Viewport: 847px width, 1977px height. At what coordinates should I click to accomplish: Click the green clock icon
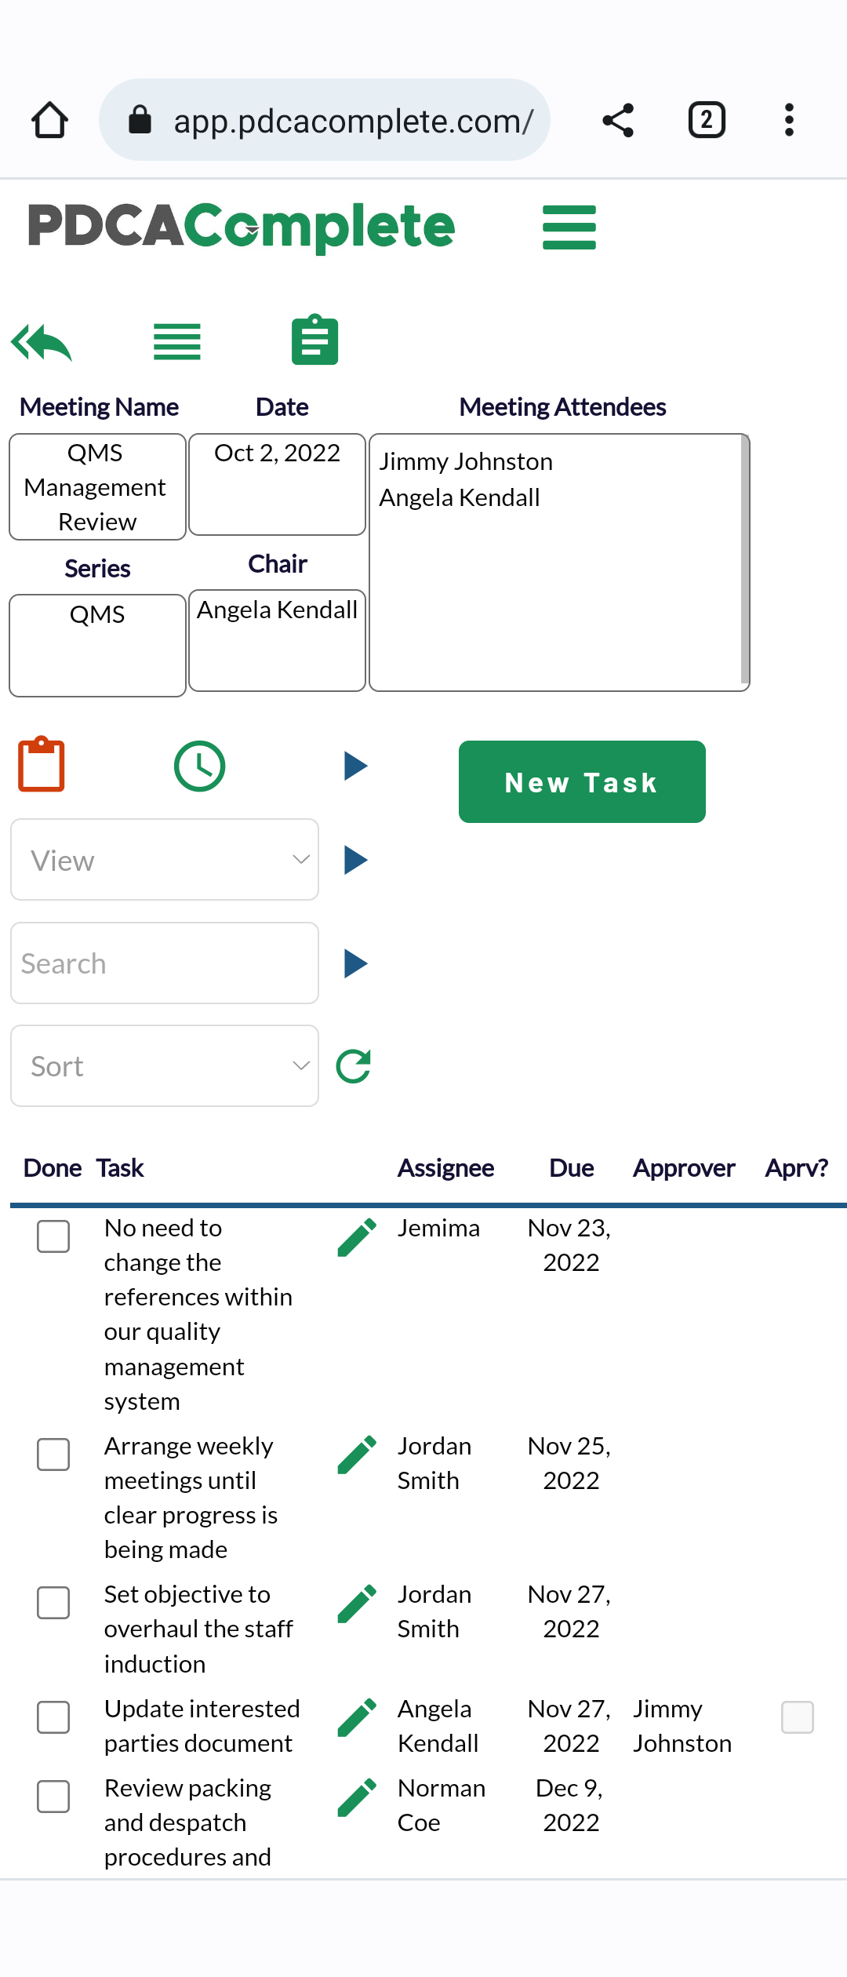[199, 766]
